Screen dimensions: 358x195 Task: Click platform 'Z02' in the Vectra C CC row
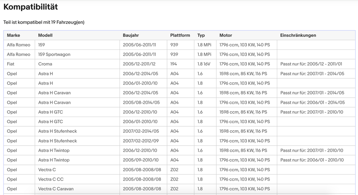point(174,179)
